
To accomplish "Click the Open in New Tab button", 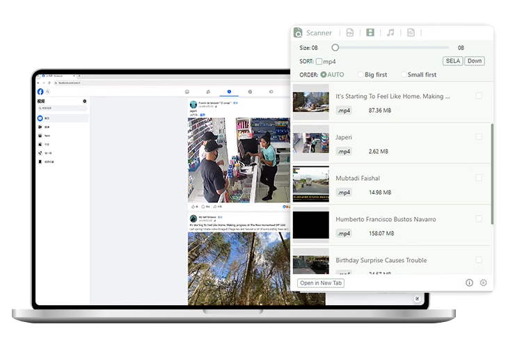I will (321, 283).
